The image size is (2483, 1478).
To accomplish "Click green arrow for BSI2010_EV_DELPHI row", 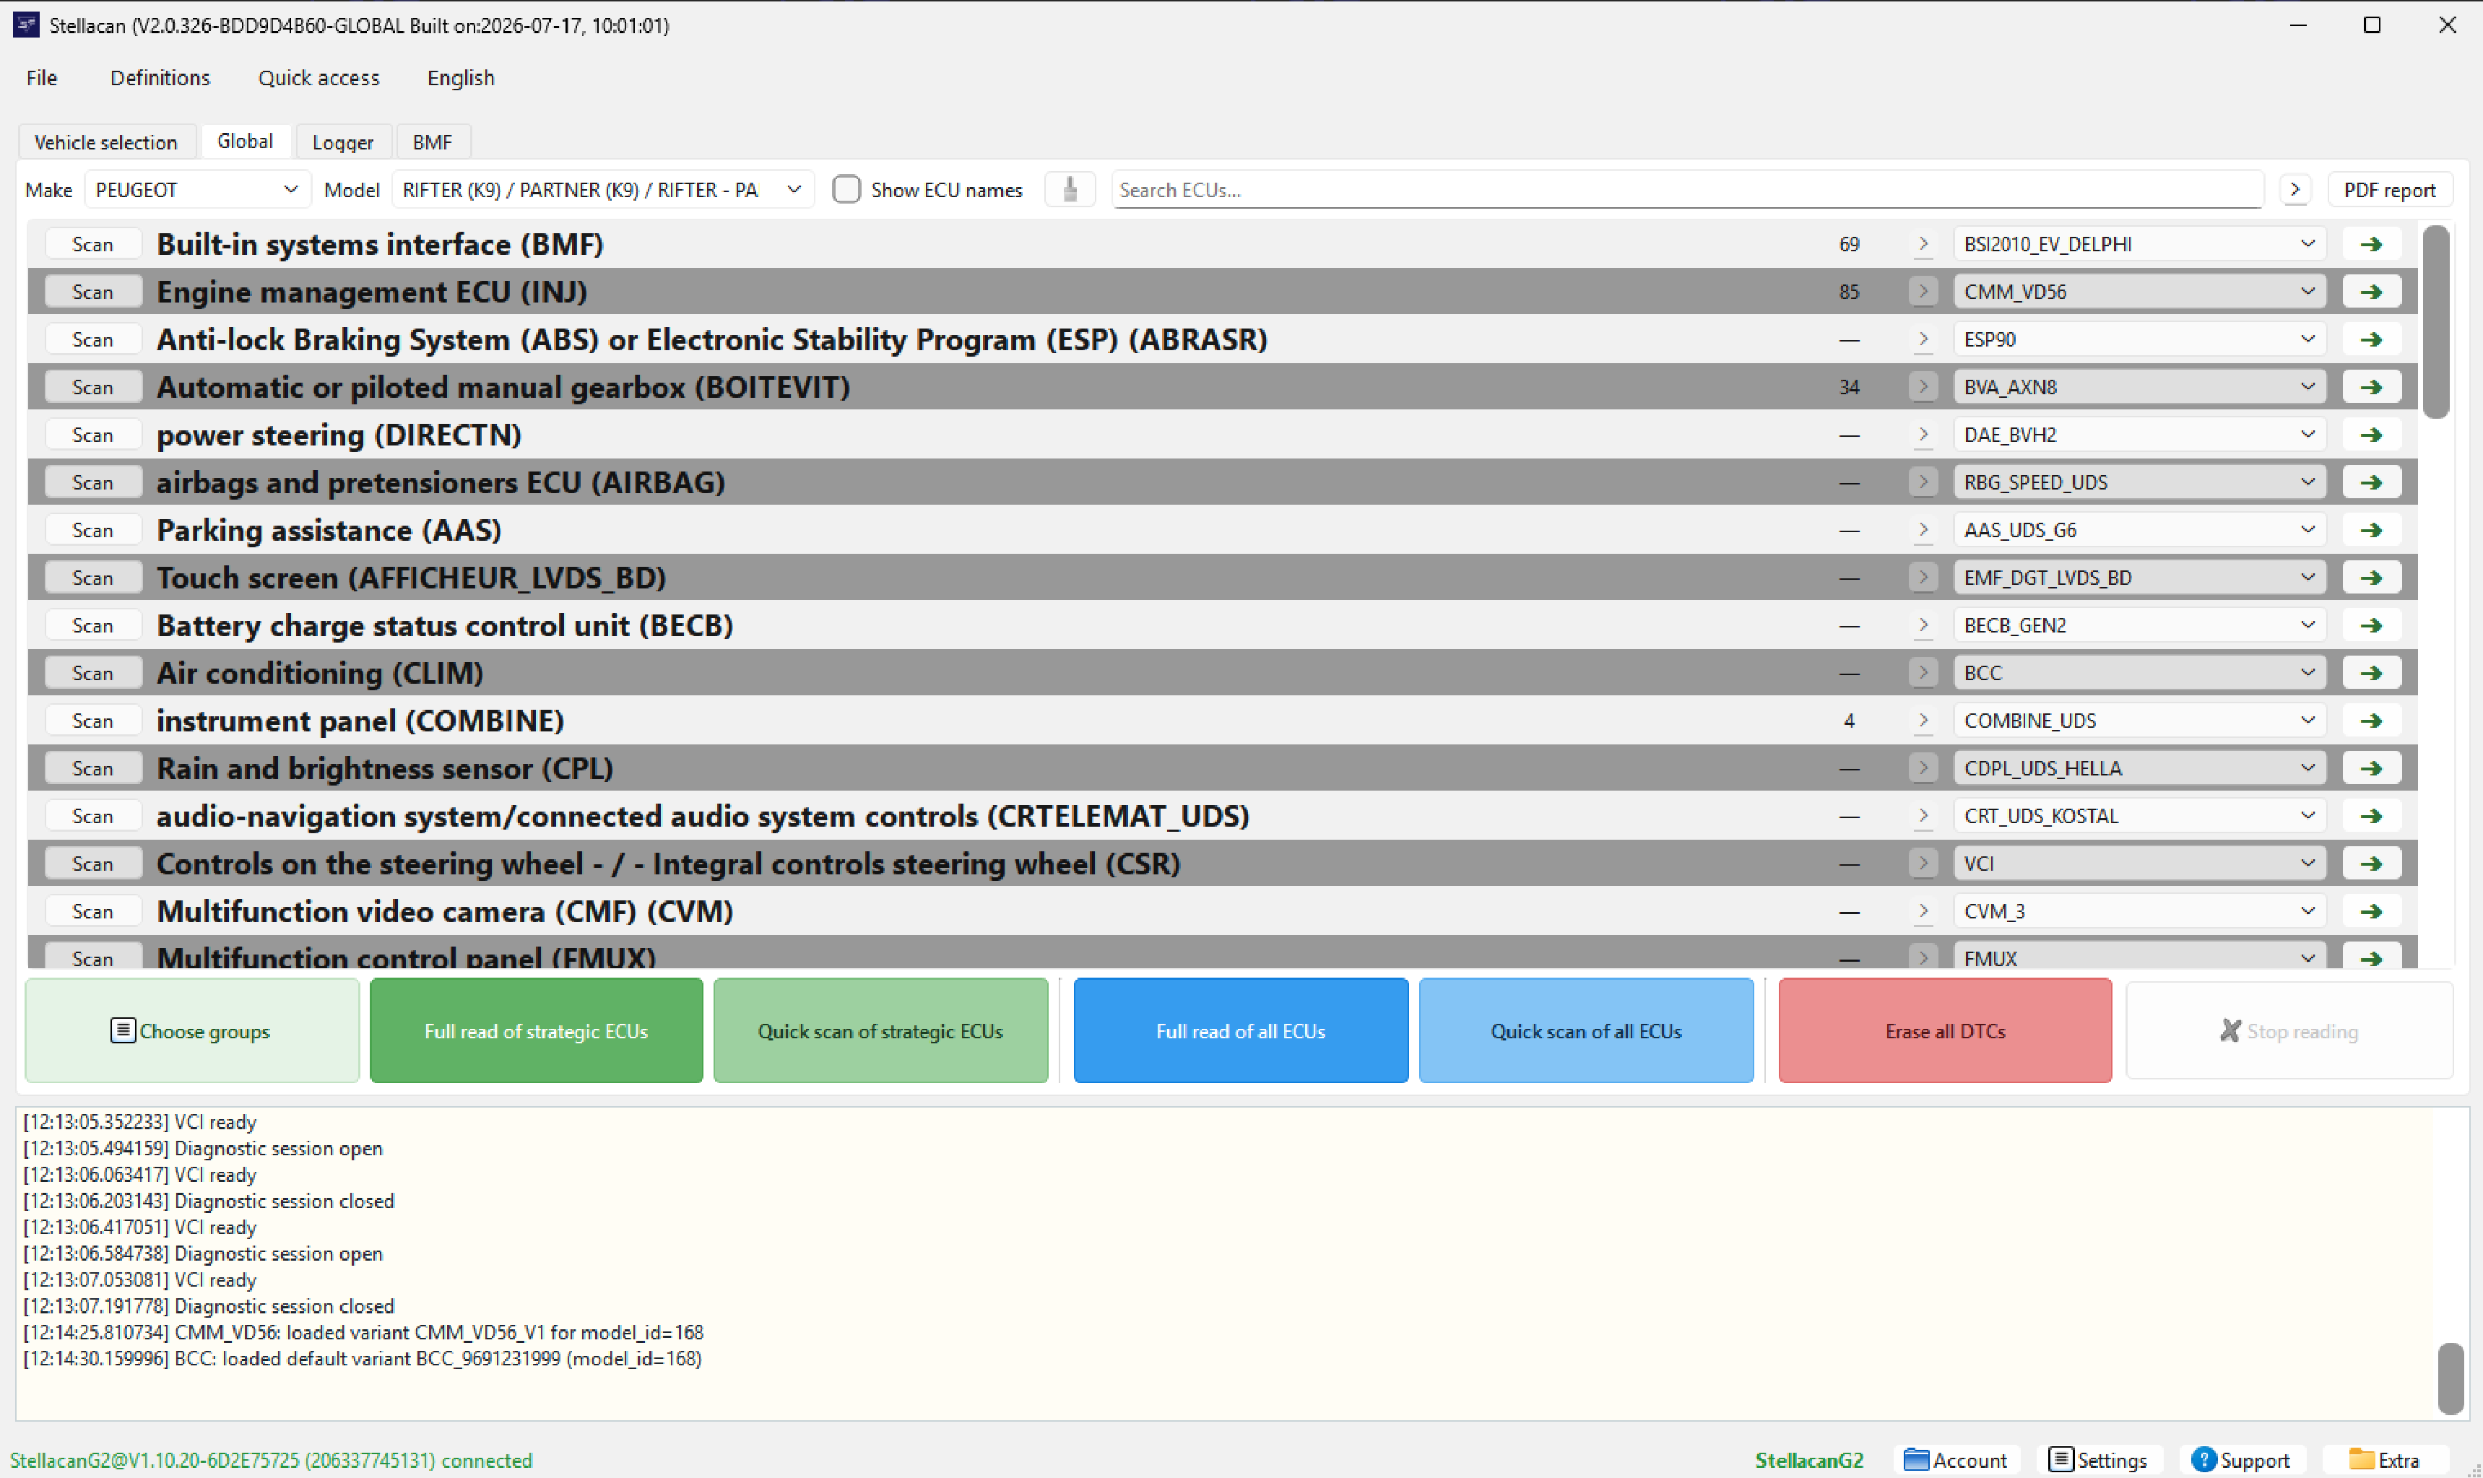I will [x=2370, y=244].
